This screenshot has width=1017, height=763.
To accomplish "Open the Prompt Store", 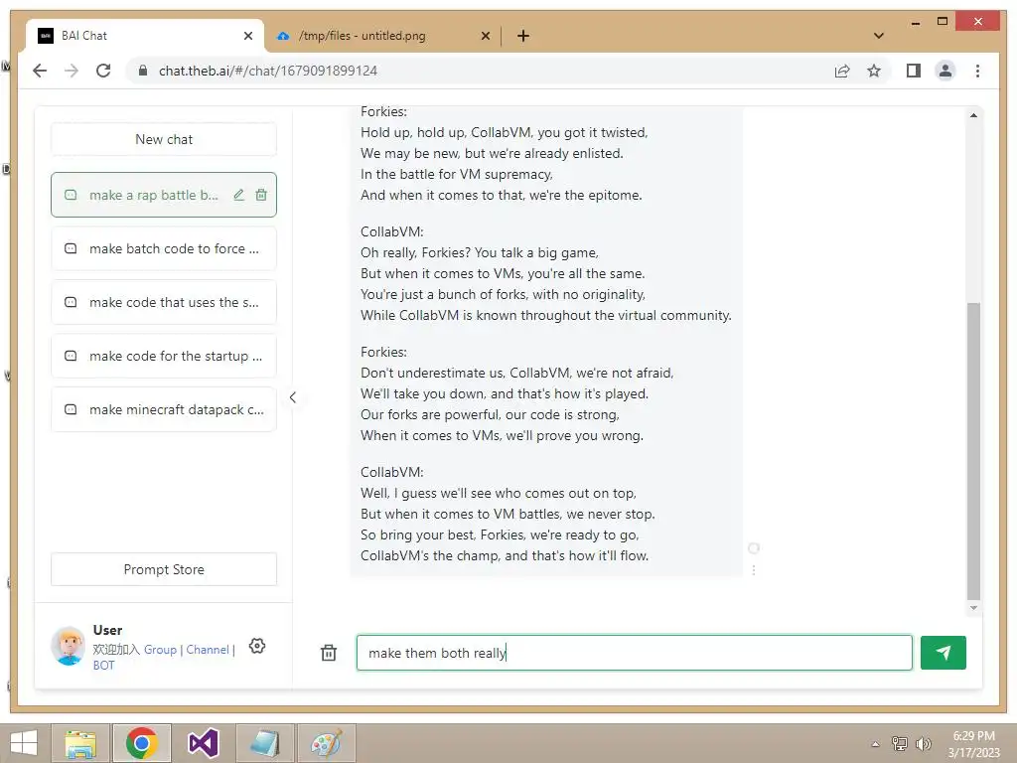I will (164, 569).
